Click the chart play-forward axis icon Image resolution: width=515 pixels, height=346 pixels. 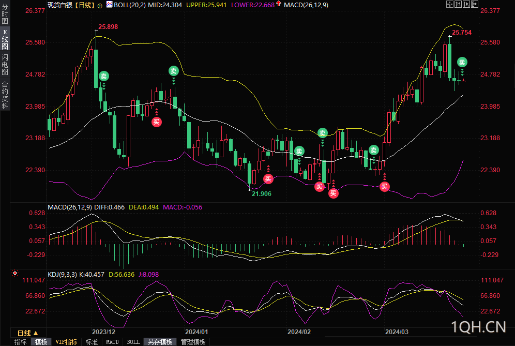pos(466,4)
